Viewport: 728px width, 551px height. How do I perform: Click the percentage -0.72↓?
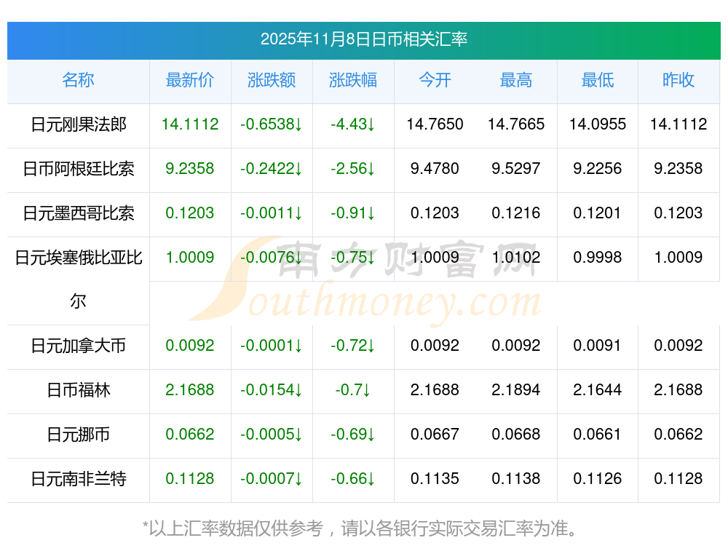tap(353, 346)
